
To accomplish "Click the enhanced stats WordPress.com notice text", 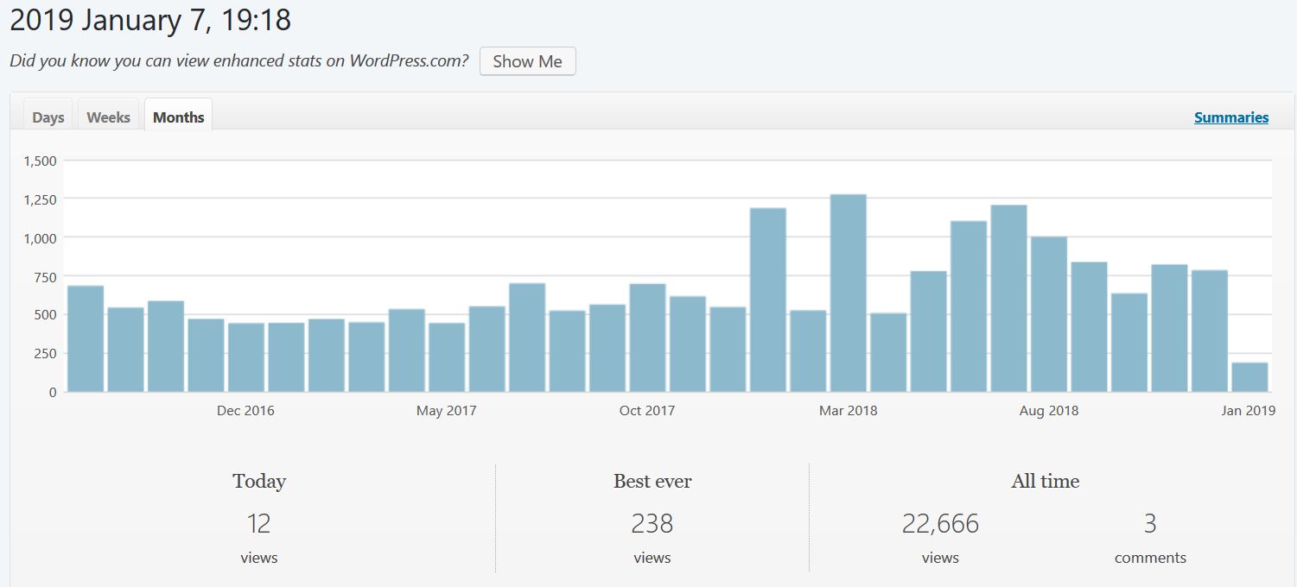I will 239,61.
